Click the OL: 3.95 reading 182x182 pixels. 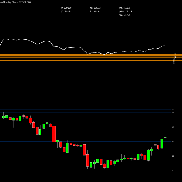coord(124,15)
